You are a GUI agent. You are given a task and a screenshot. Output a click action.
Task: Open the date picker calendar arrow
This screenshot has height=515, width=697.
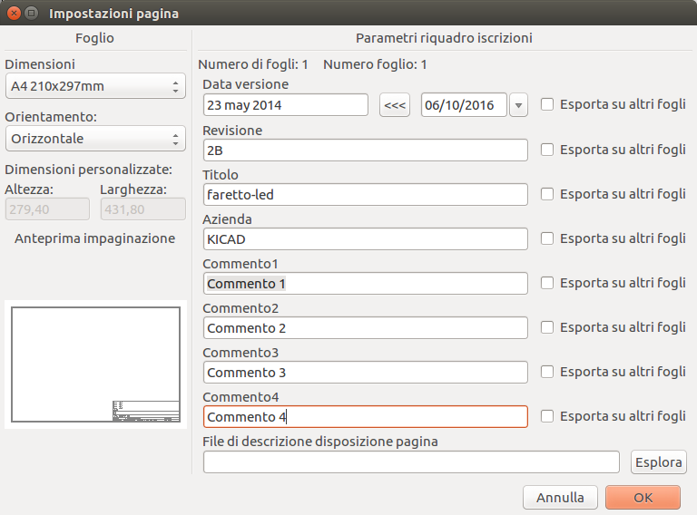pos(518,105)
